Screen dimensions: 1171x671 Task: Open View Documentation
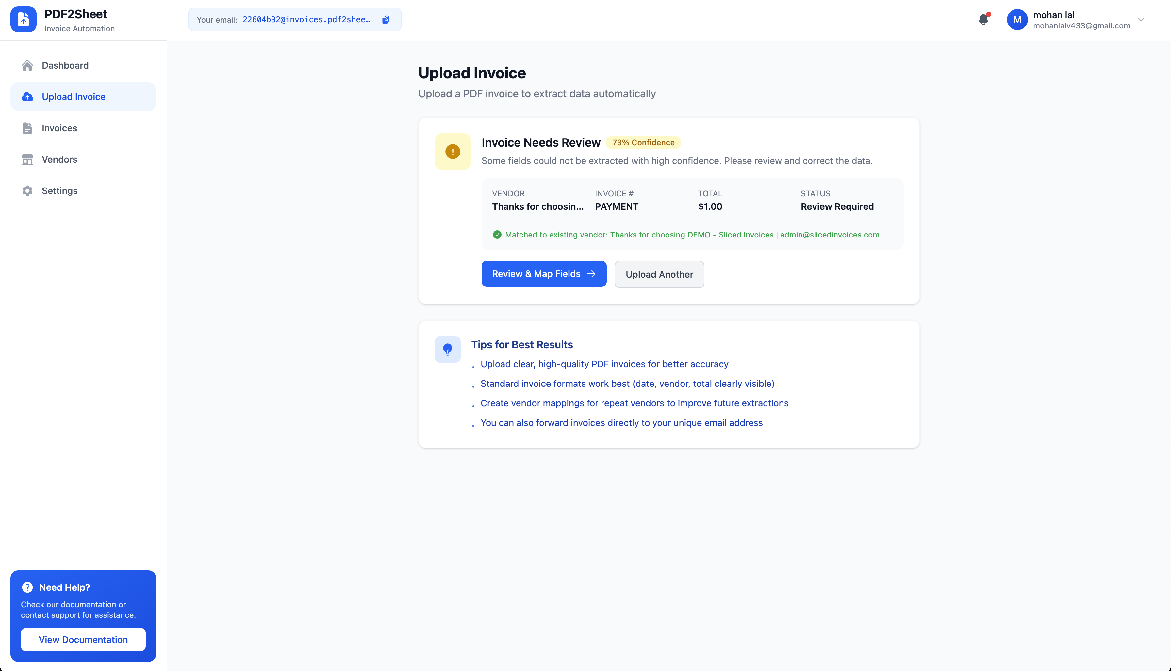point(83,640)
